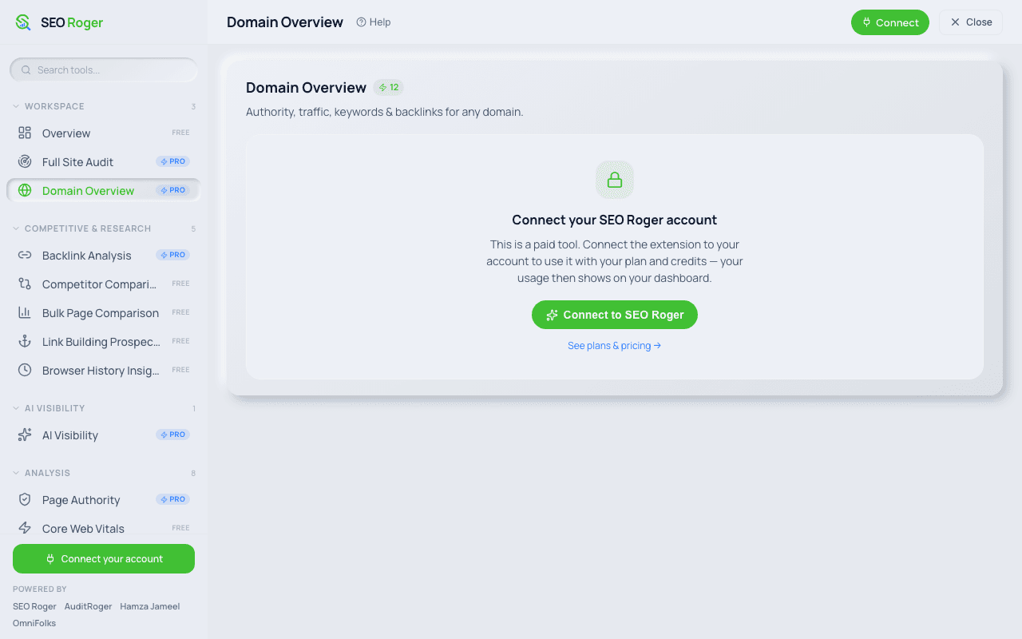Viewport: 1022px width, 639px height.
Task: Collapse the Workspace section
Action: tap(104, 106)
